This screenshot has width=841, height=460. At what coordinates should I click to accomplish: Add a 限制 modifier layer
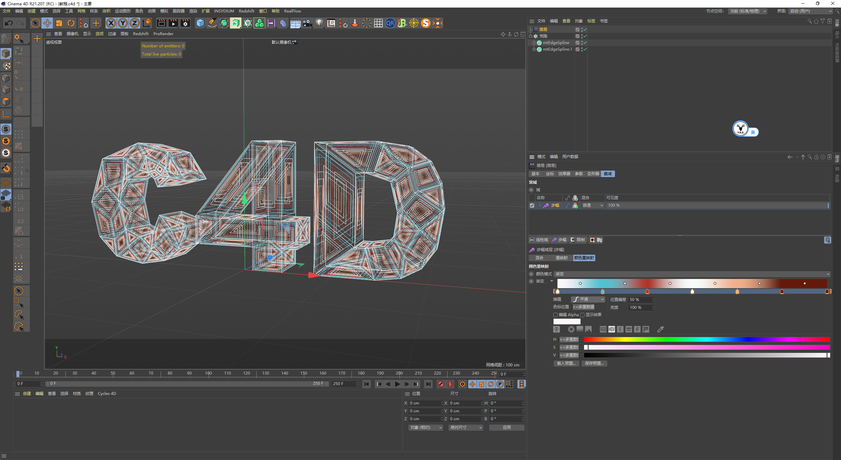pyautogui.click(x=578, y=240)
